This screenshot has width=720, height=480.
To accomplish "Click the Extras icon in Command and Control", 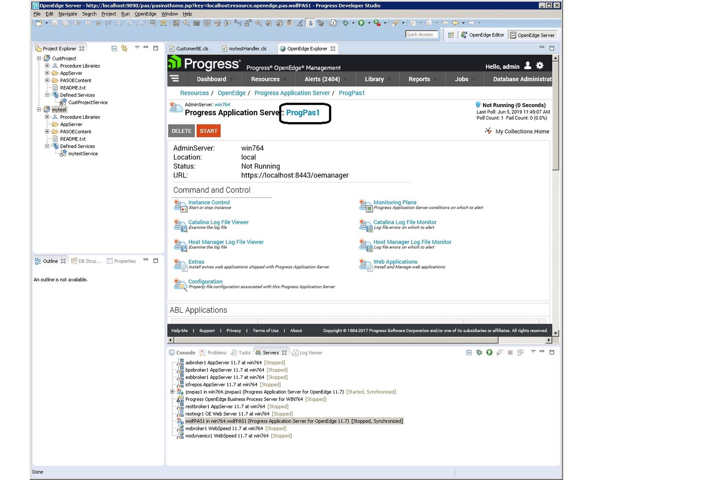I will point(180,265).
